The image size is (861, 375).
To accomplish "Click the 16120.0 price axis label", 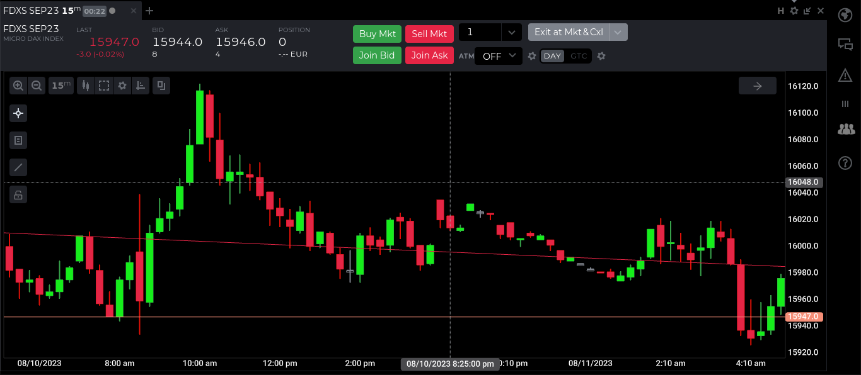I will [803, 86].
